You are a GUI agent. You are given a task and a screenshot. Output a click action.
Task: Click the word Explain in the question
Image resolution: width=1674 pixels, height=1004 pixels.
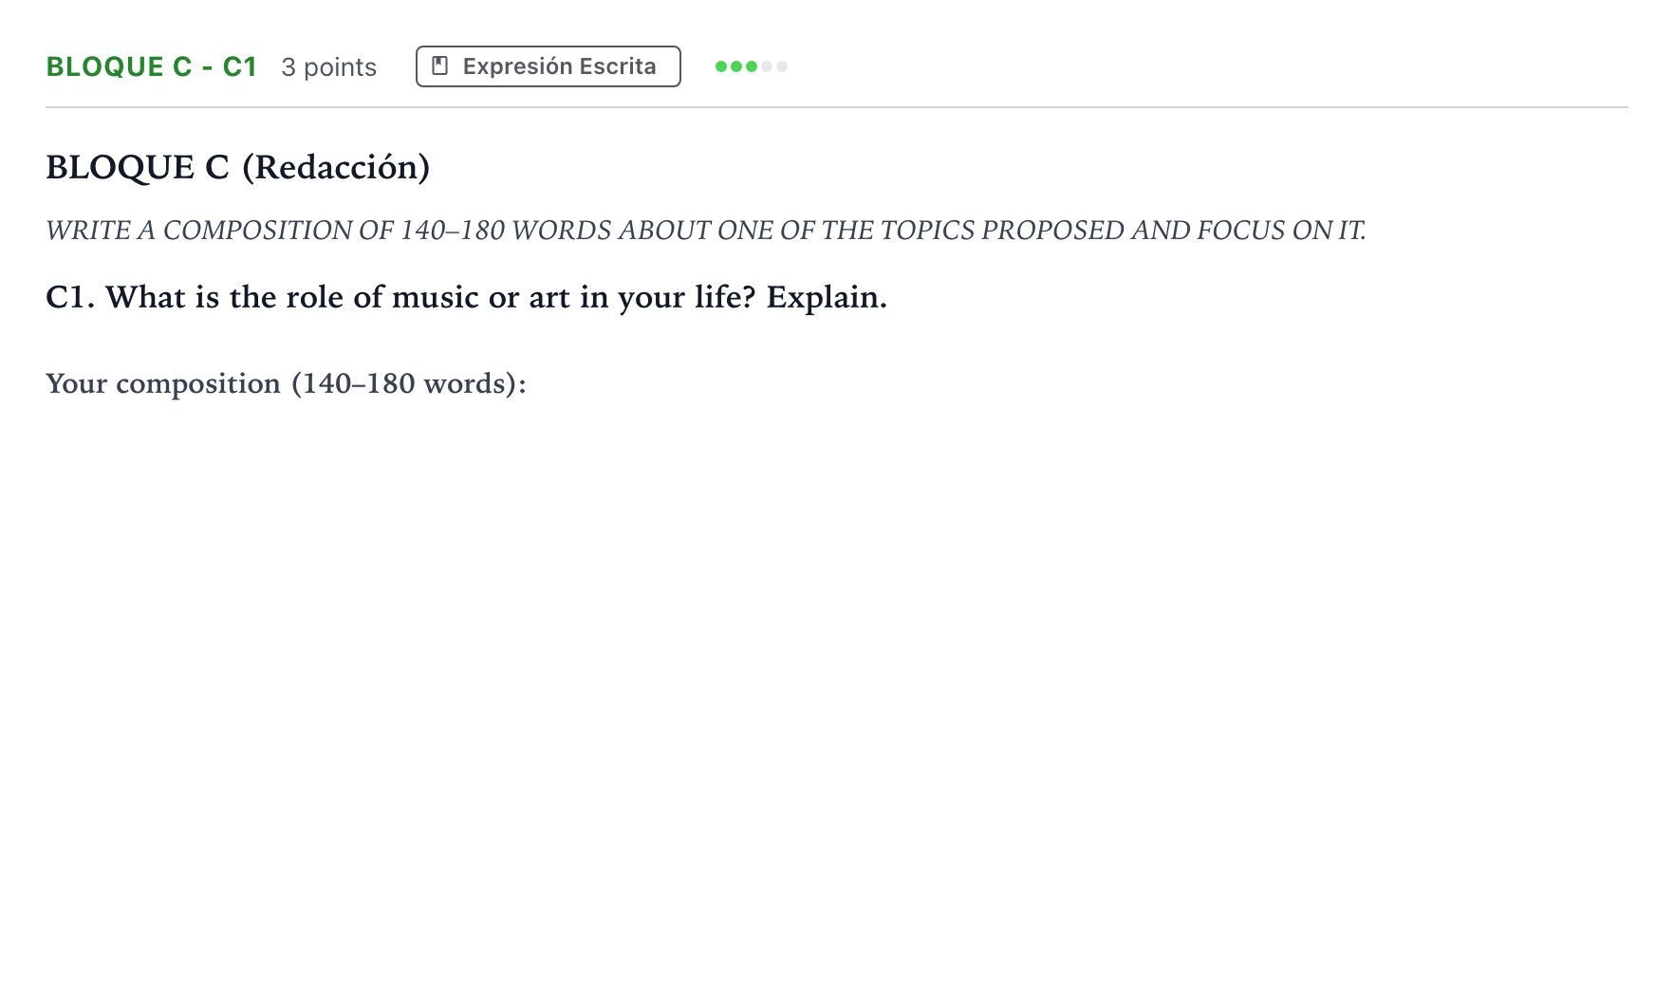click(826, 297)
